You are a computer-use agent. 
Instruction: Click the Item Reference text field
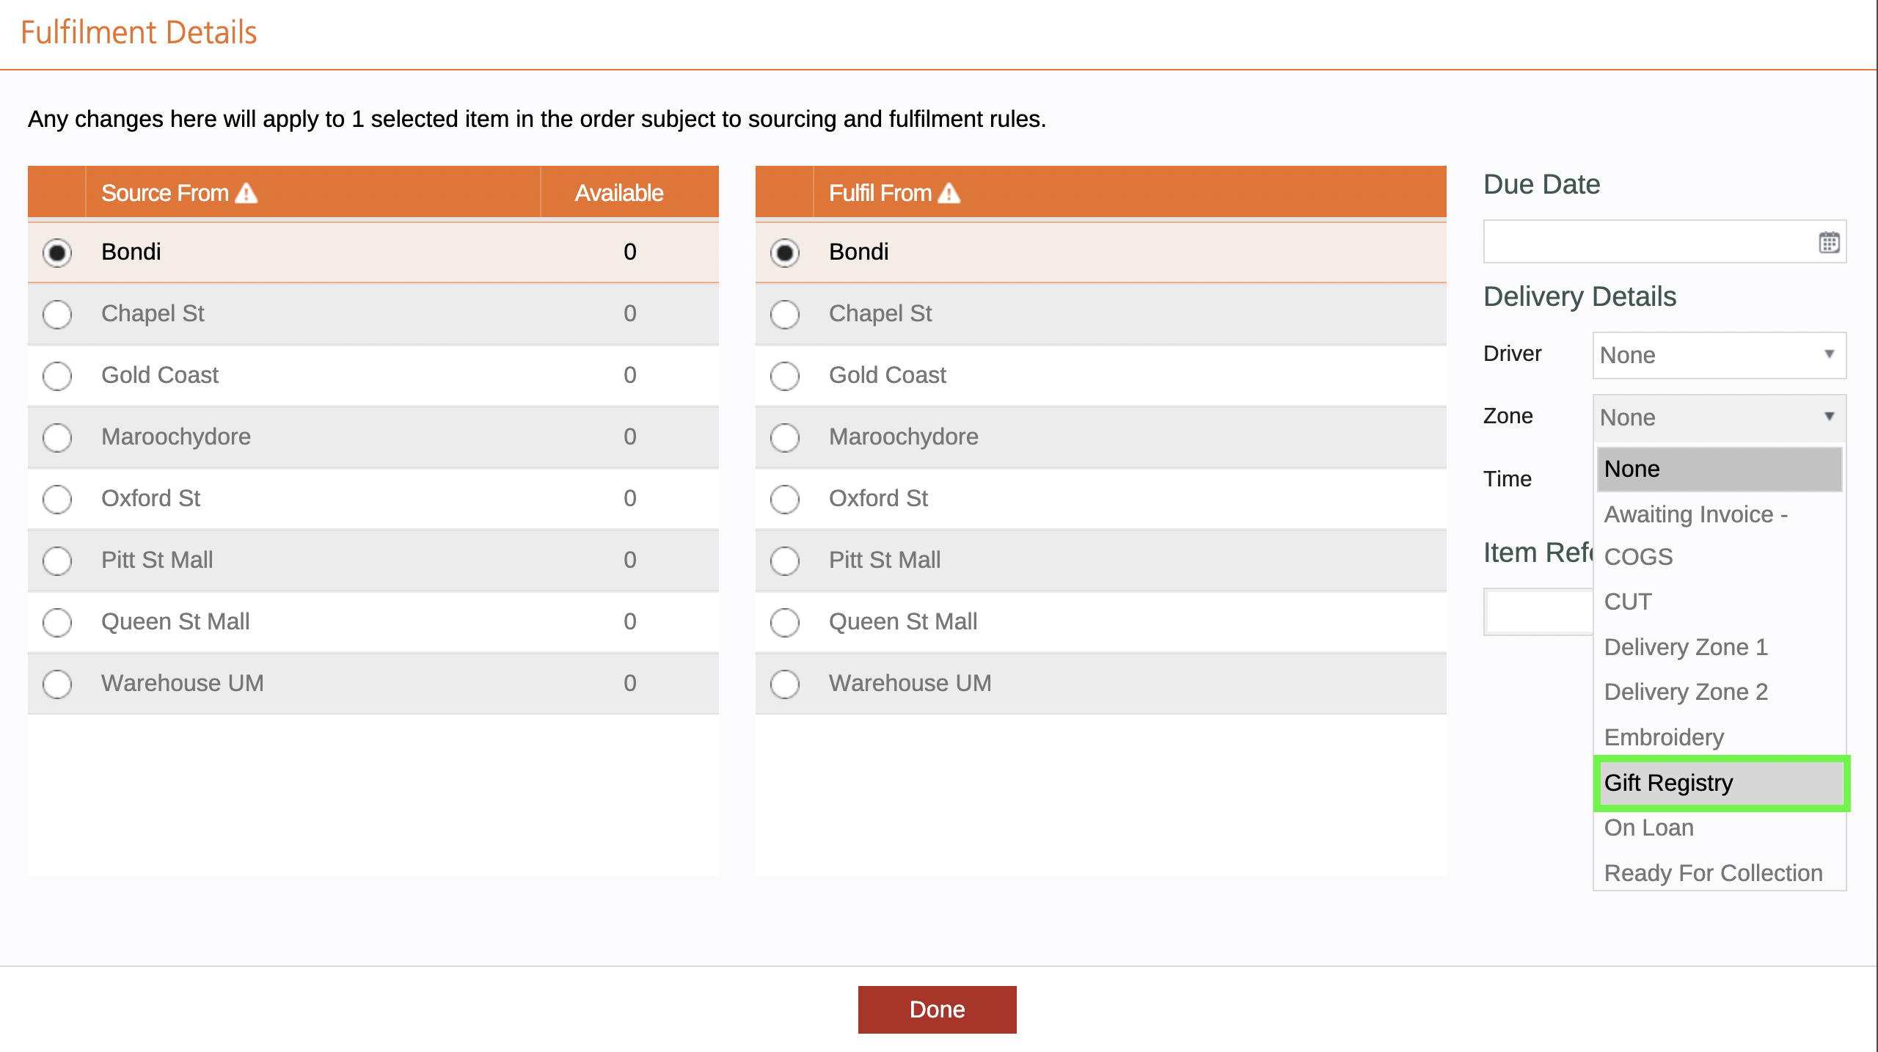[x=1538, y=612]
